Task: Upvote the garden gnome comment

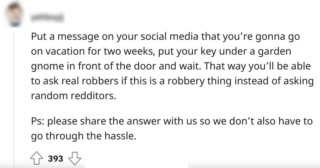Action: [37, 159]
